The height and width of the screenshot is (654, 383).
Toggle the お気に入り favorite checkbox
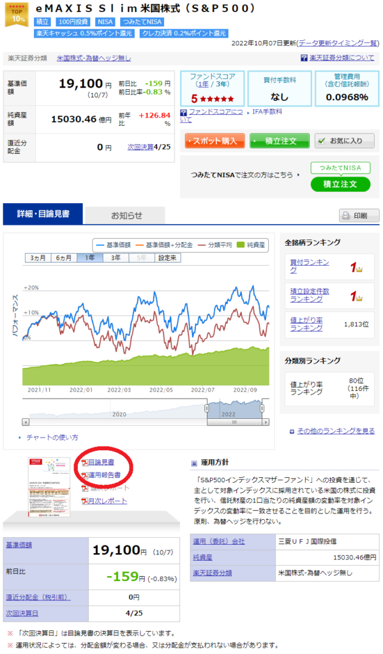click(321, 141)
